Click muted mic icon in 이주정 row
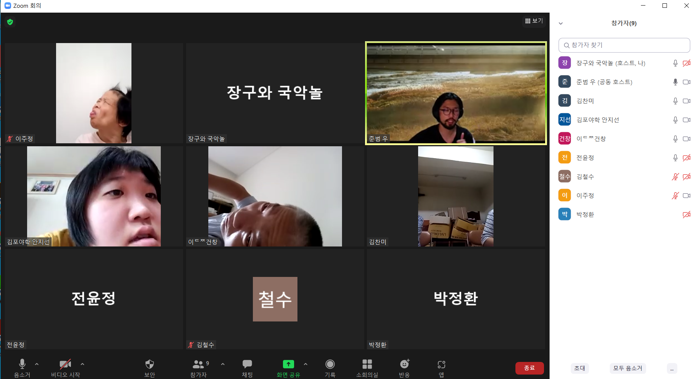Image resolution: width=697 pixels, height=379 pixels. click(x=675, y=196)
